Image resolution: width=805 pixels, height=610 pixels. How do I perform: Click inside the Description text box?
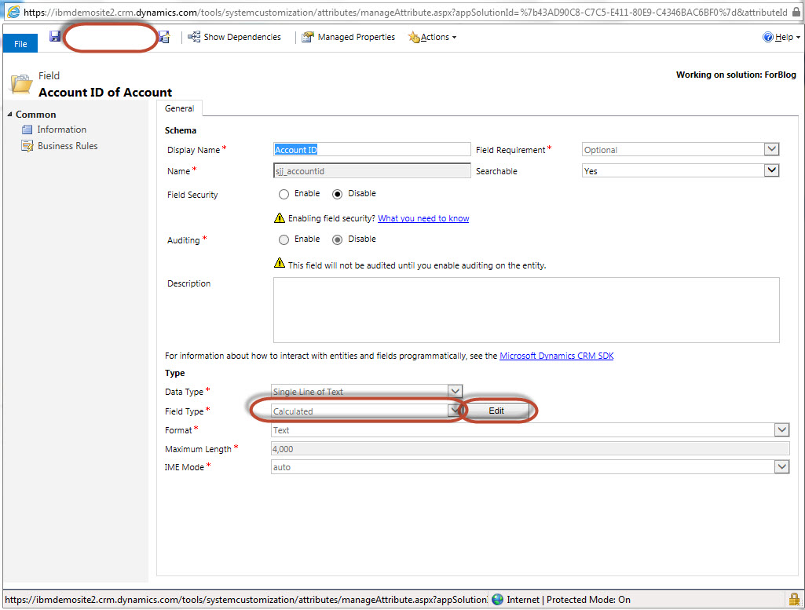coord(525,309)
